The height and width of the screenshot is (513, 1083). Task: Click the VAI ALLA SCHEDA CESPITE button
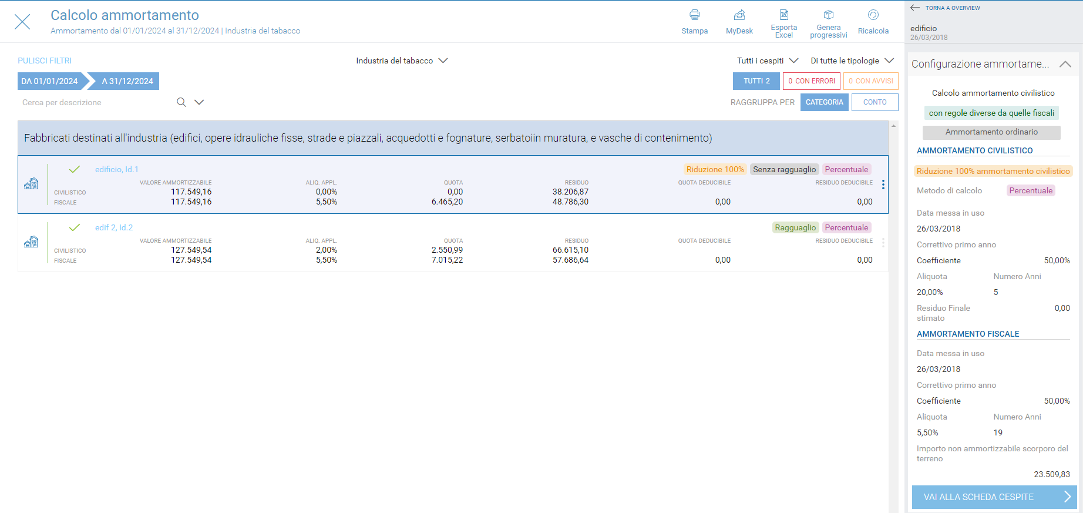[x=994, y=497]
